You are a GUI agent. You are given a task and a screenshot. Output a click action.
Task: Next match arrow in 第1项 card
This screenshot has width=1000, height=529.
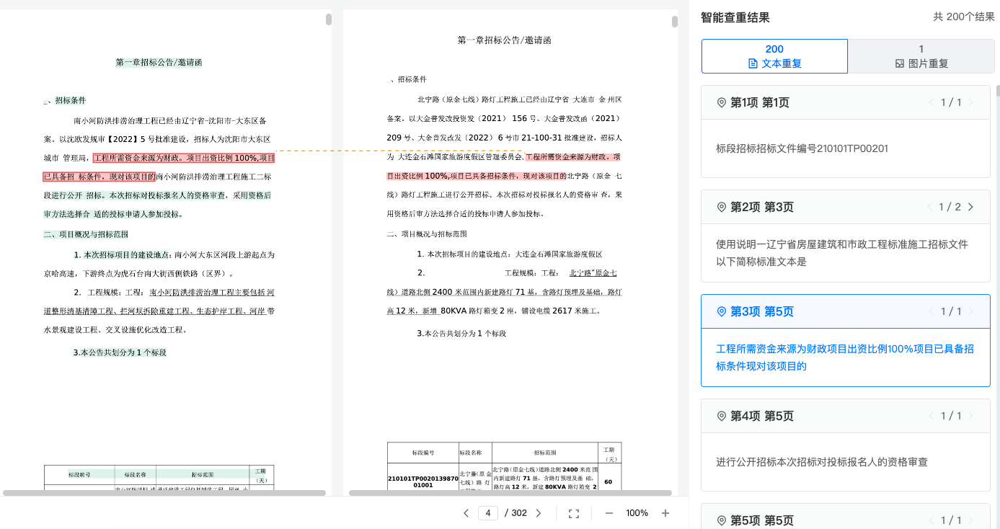click(970, 102)
